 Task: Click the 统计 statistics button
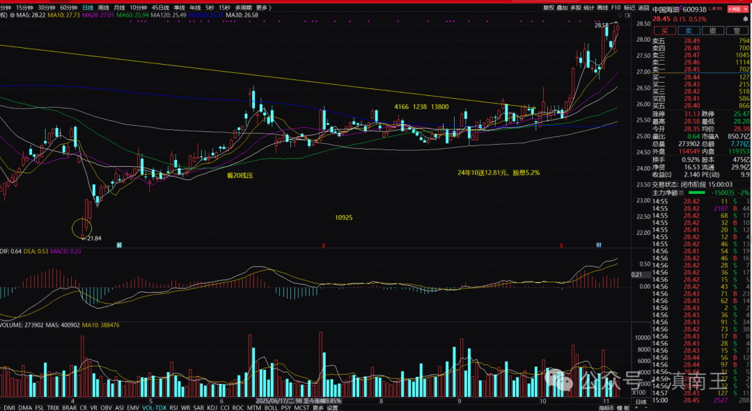[589, 8]
